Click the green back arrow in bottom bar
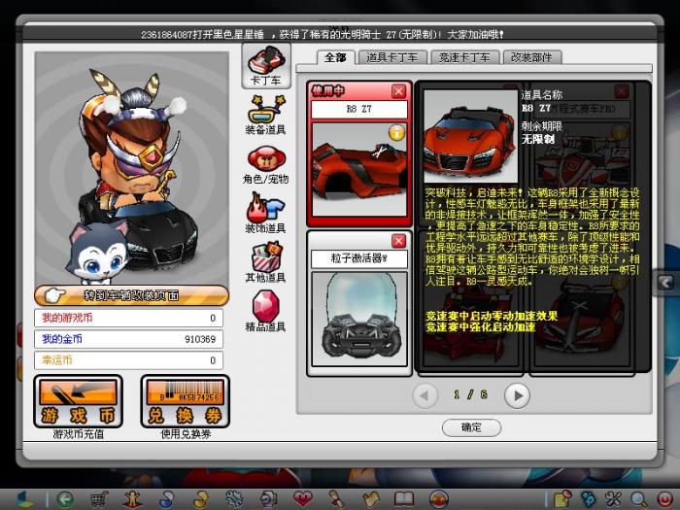Image resolution: width=680 pixels, height=510 pixels. (x=65, y=499)
